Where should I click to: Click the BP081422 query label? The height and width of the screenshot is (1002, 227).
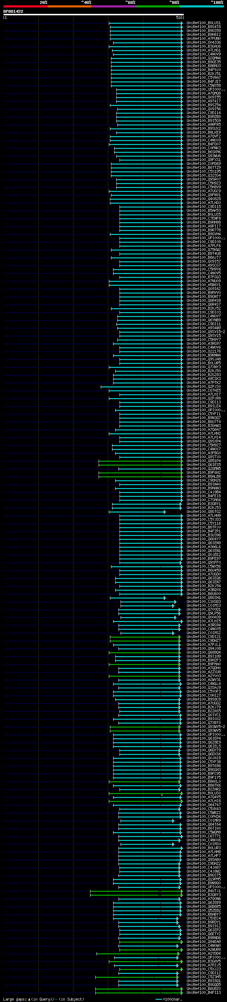(13, 11)
